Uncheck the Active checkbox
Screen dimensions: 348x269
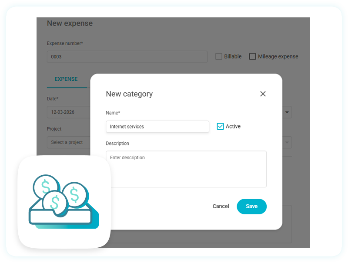point(220,126)
